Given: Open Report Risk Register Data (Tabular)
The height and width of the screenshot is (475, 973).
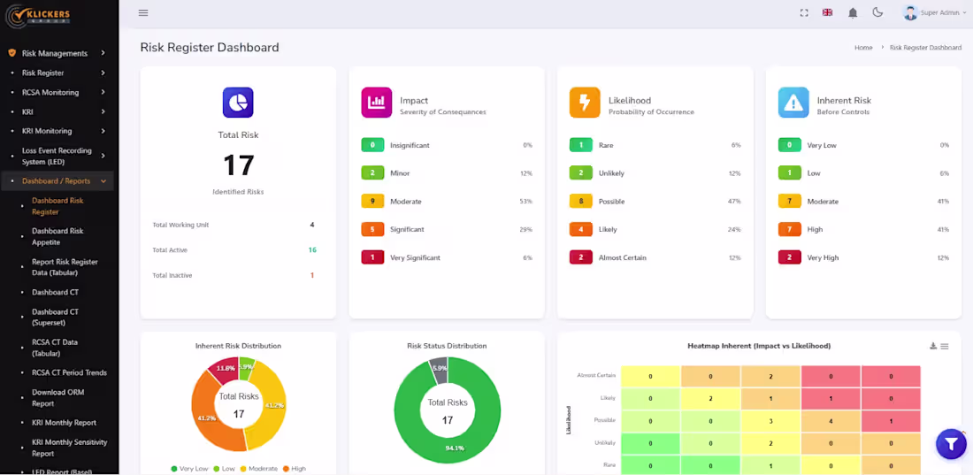Looking at the screenshot, I should (65, 267).
